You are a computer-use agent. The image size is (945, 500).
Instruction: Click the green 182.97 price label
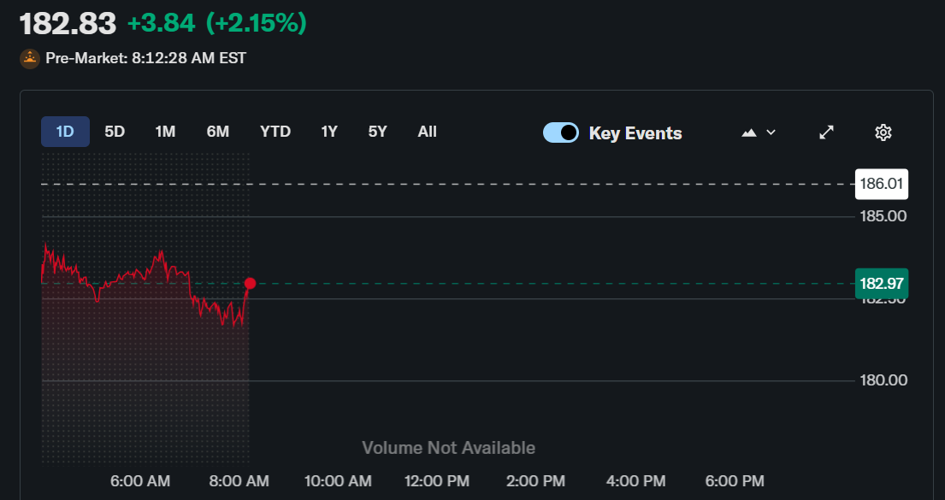tap(882, 283)
